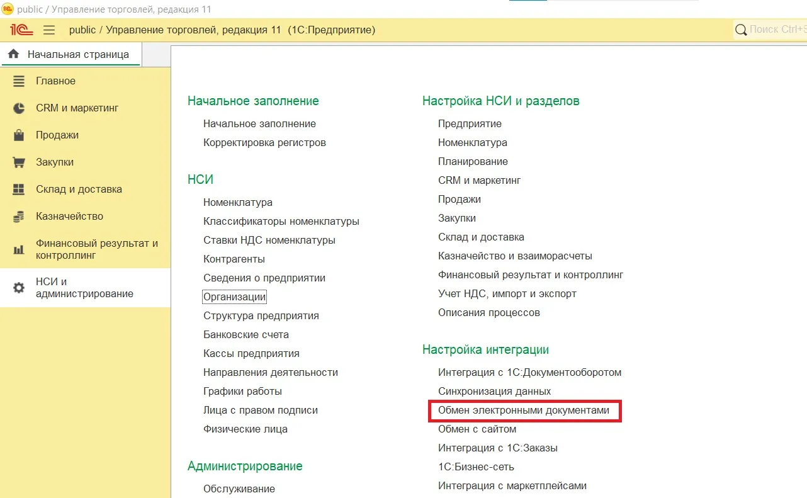Screen dimensions: 807x498
Task: Go to Банковские счета list
Action: 245,334
